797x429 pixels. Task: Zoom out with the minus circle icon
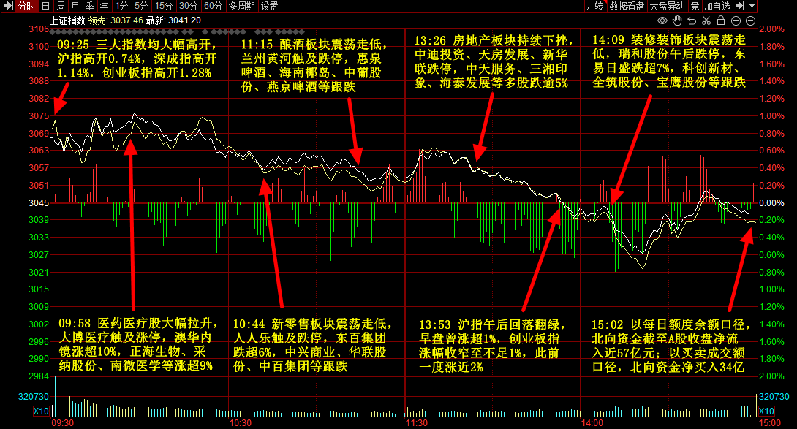[751, 20]
